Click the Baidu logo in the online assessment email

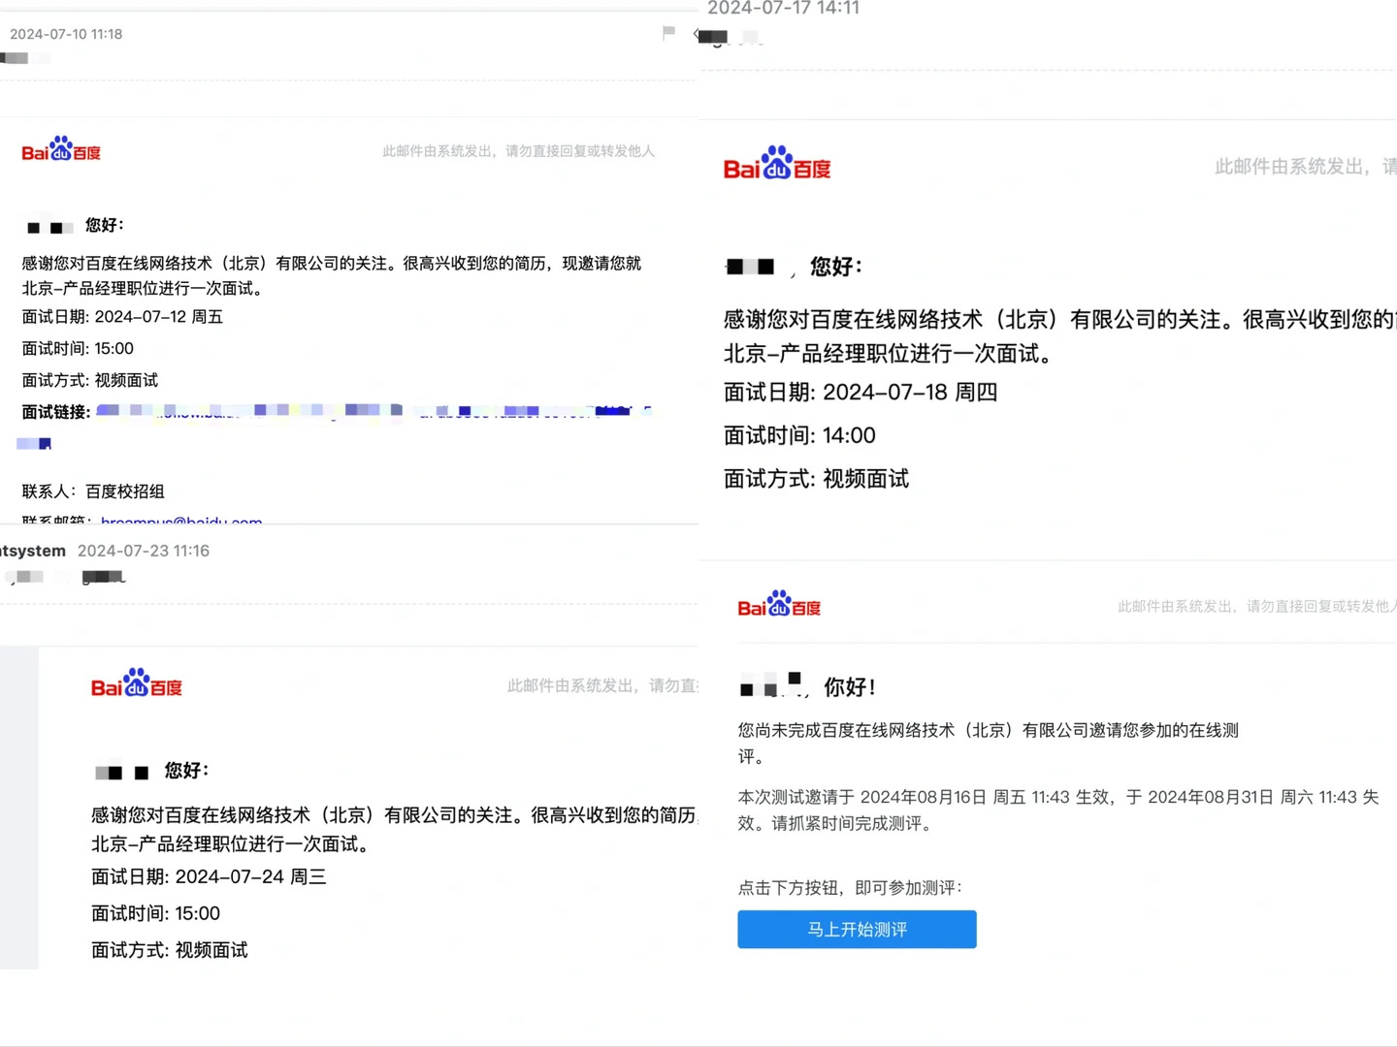coord(779,604)
